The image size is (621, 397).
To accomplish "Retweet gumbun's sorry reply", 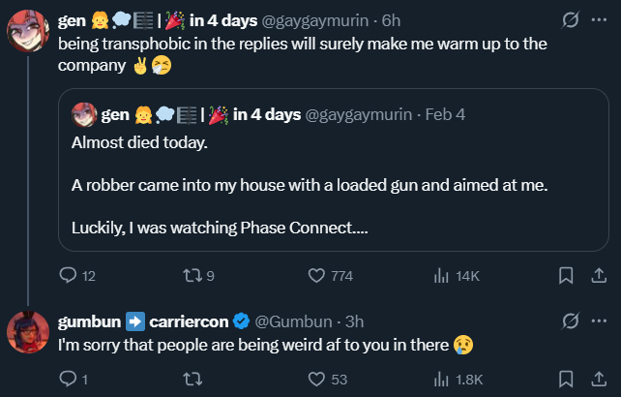I will (192, 379).
